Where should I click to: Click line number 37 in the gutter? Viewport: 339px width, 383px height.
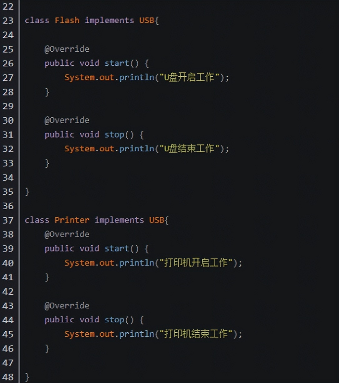click(x=8, y=220)
